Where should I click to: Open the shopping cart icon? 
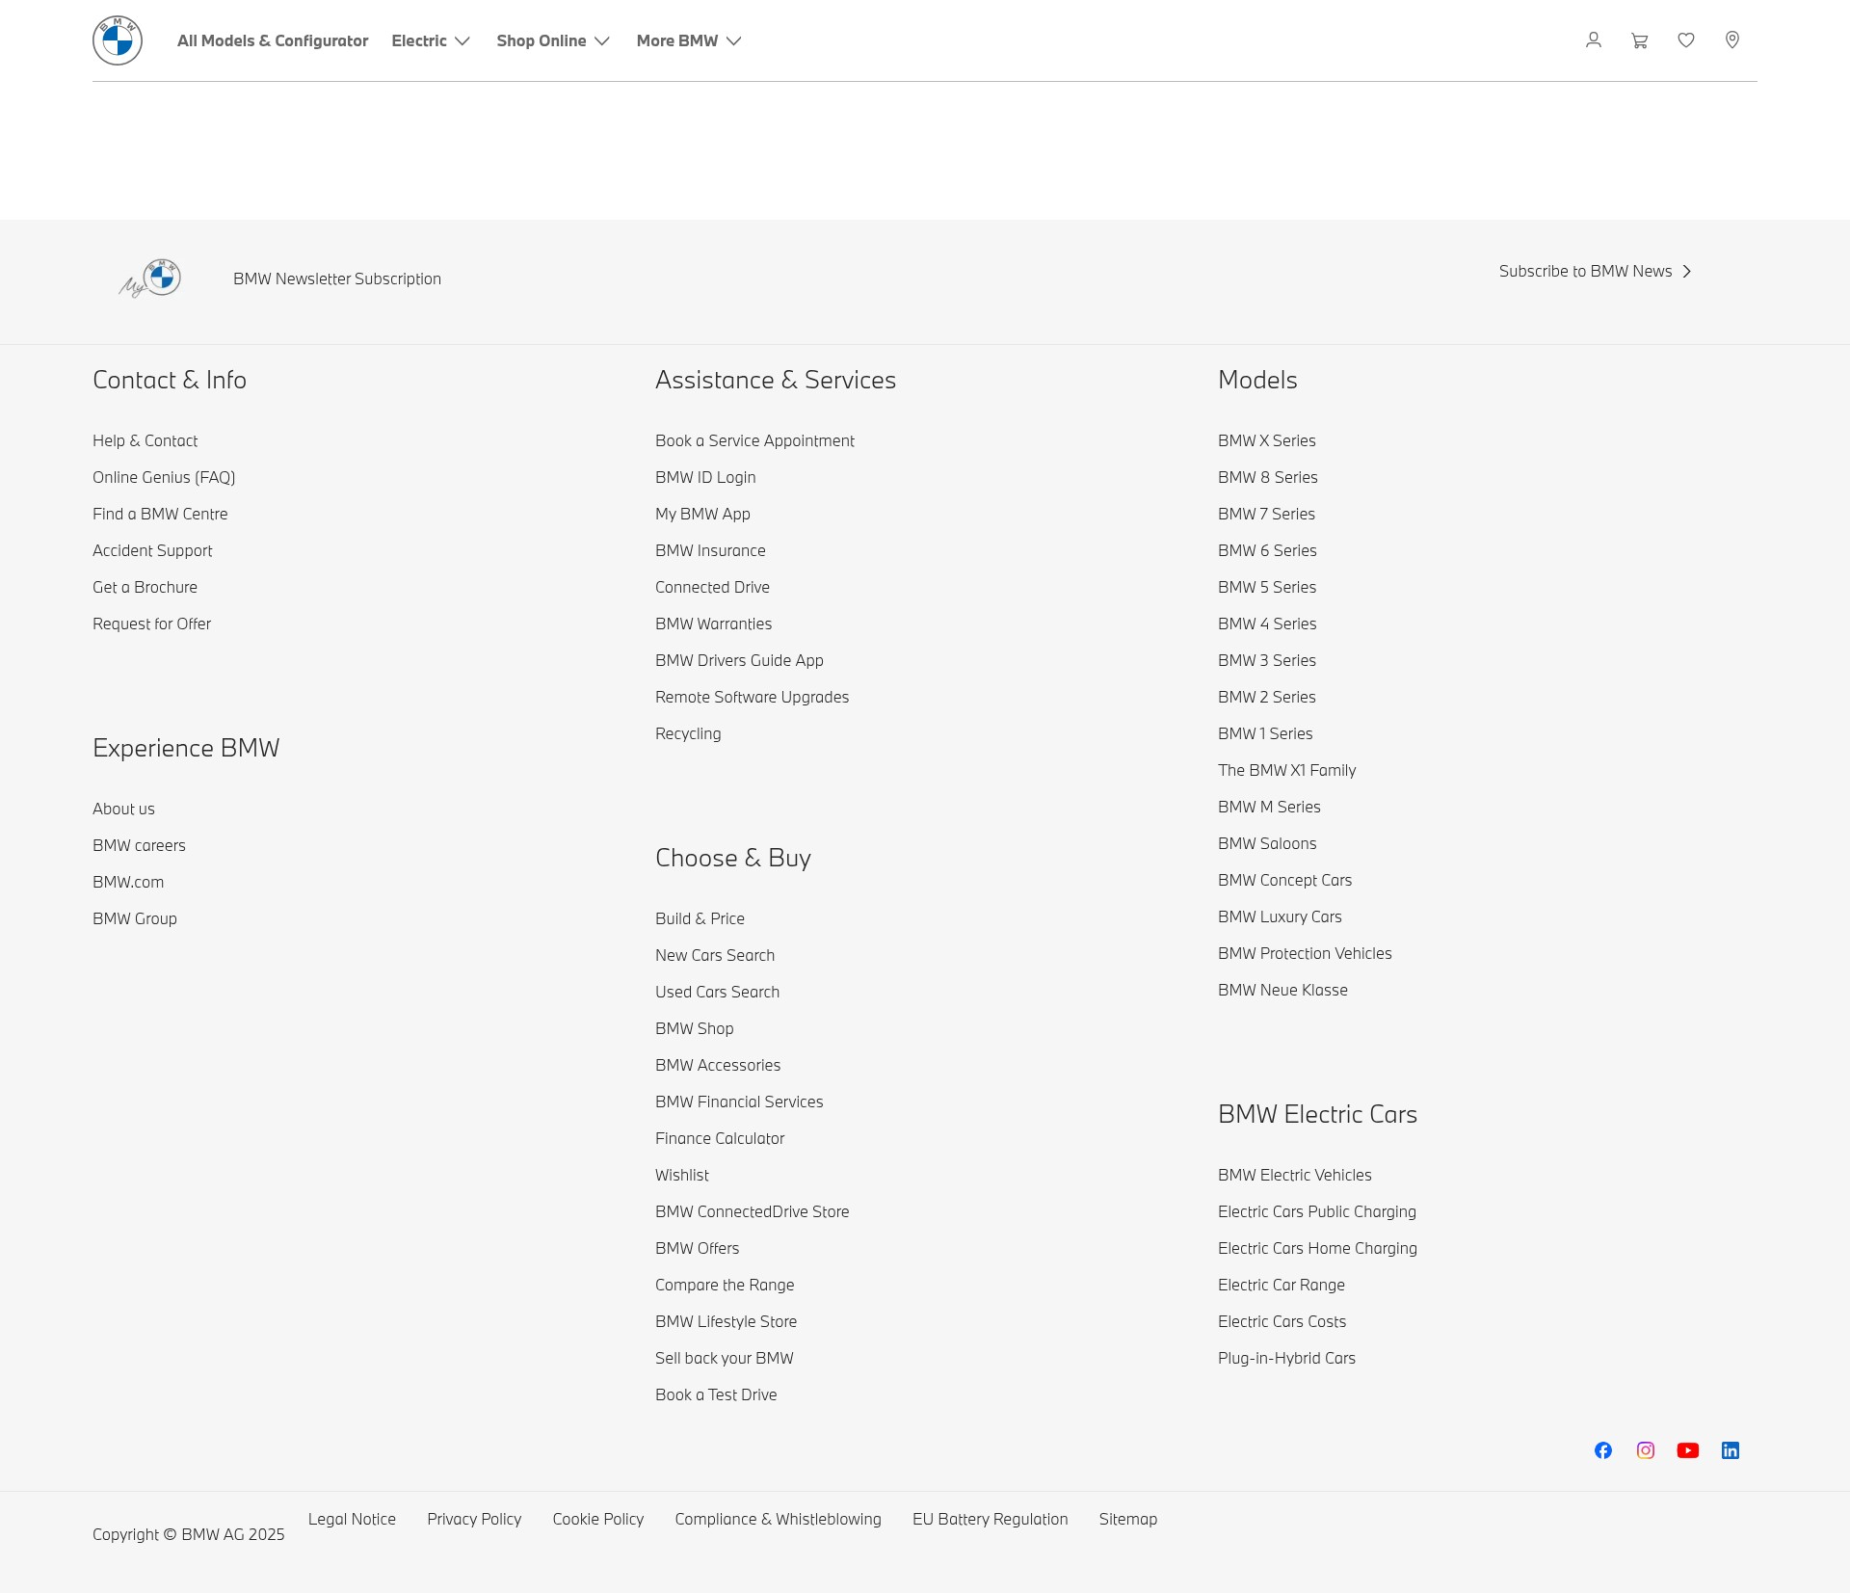tap(1640, 40)
